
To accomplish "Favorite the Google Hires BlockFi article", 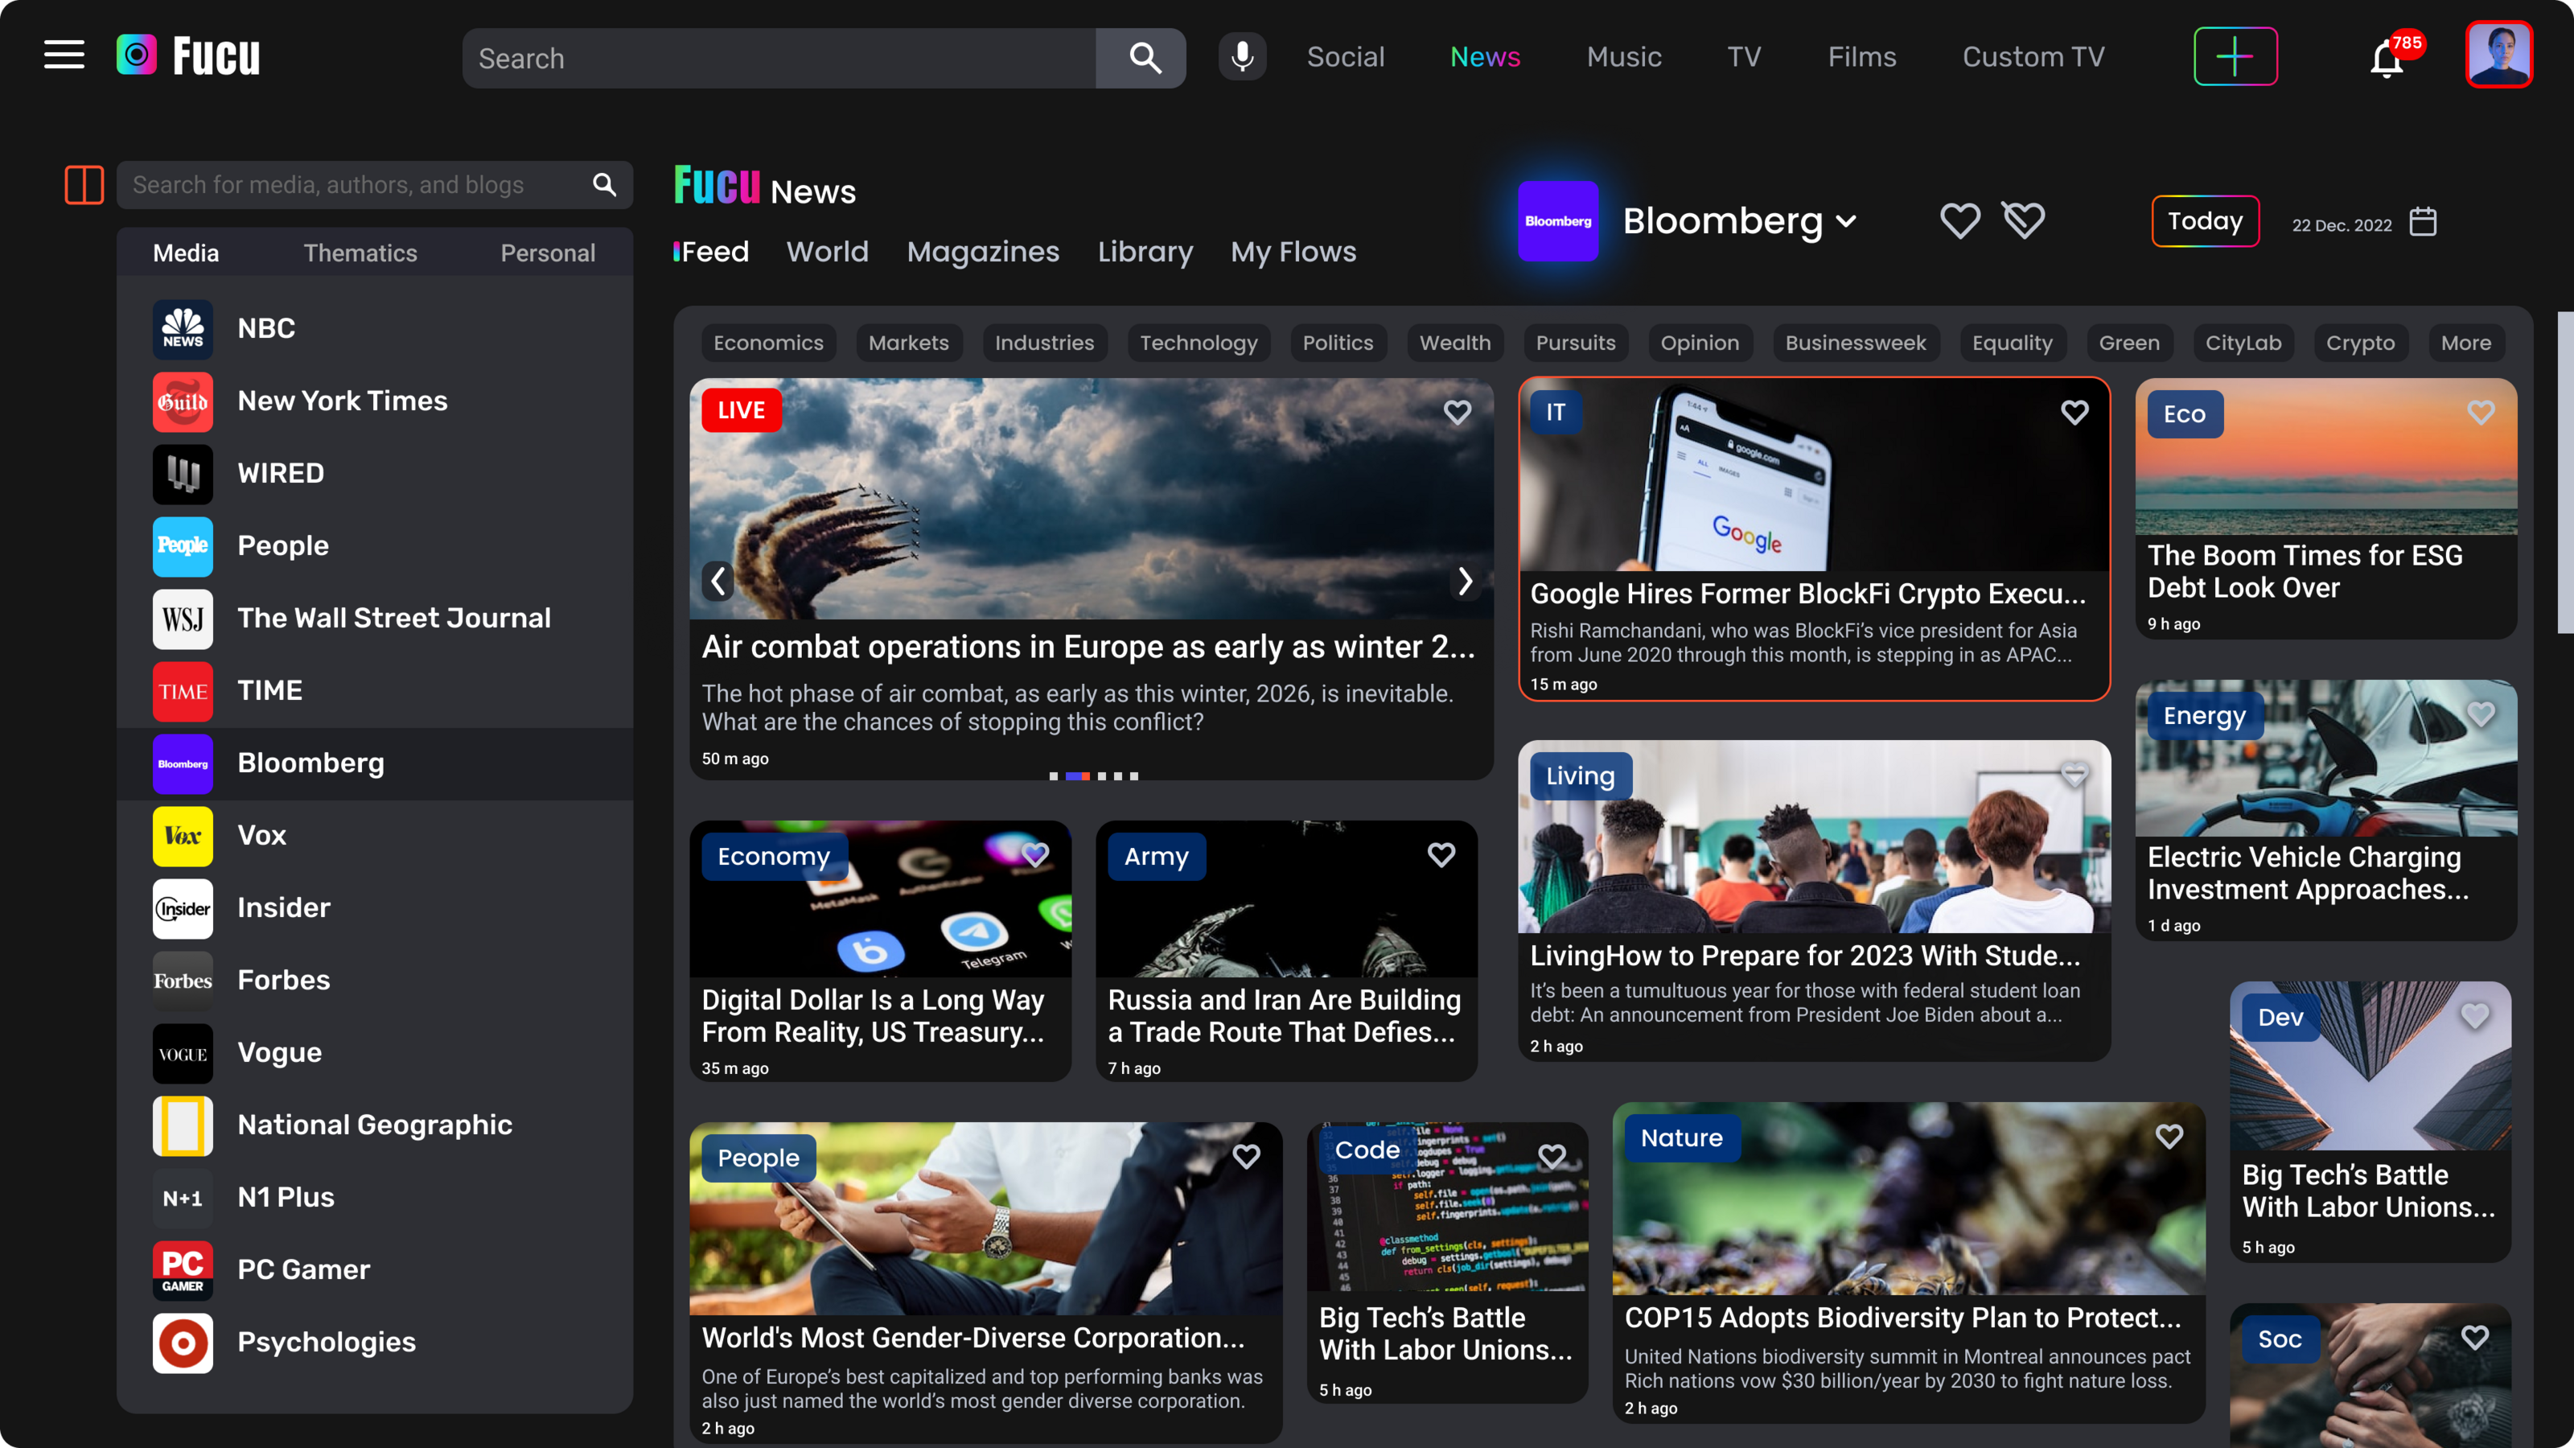I will [x=2074, y=413].
